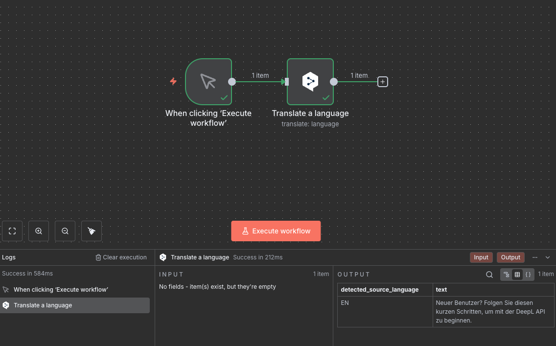This screenshot has width=556, height=346.
Task: Select the DeepL Translate a language node
Action: [310, 82]
